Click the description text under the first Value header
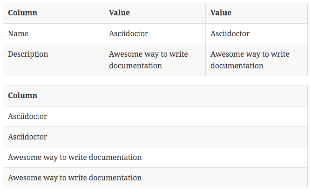Screen dimensions: 311x192 click(148, 60)
